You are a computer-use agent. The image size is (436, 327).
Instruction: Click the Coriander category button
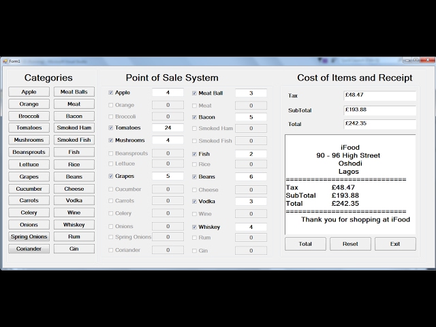[29, 249]
